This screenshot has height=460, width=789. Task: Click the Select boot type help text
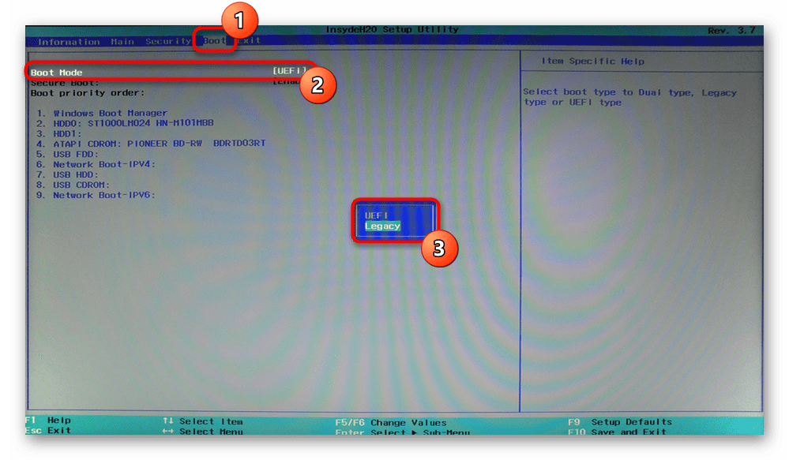click(629, 98)
